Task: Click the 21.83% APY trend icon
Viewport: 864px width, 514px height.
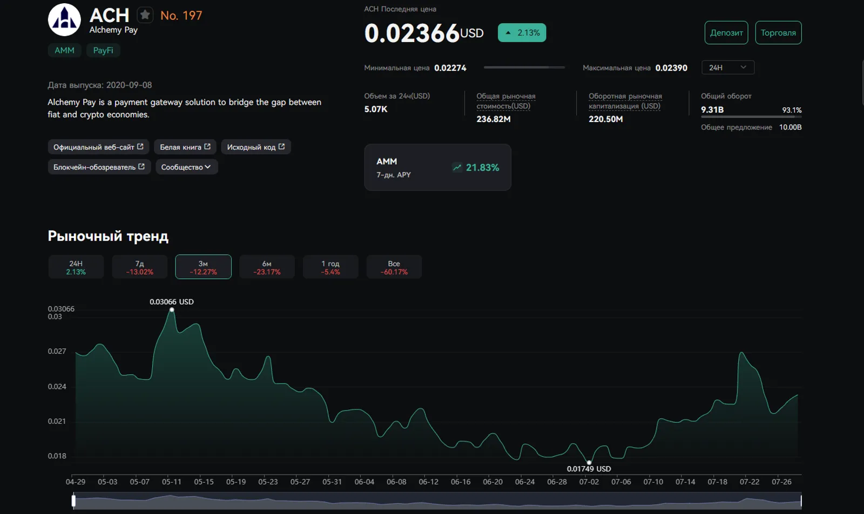Action: pos(457,167)
